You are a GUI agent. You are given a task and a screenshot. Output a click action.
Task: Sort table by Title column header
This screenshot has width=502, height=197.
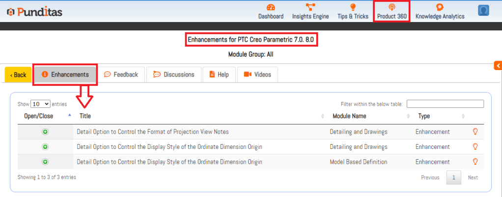pyautogui.click(x=85, y=116)
